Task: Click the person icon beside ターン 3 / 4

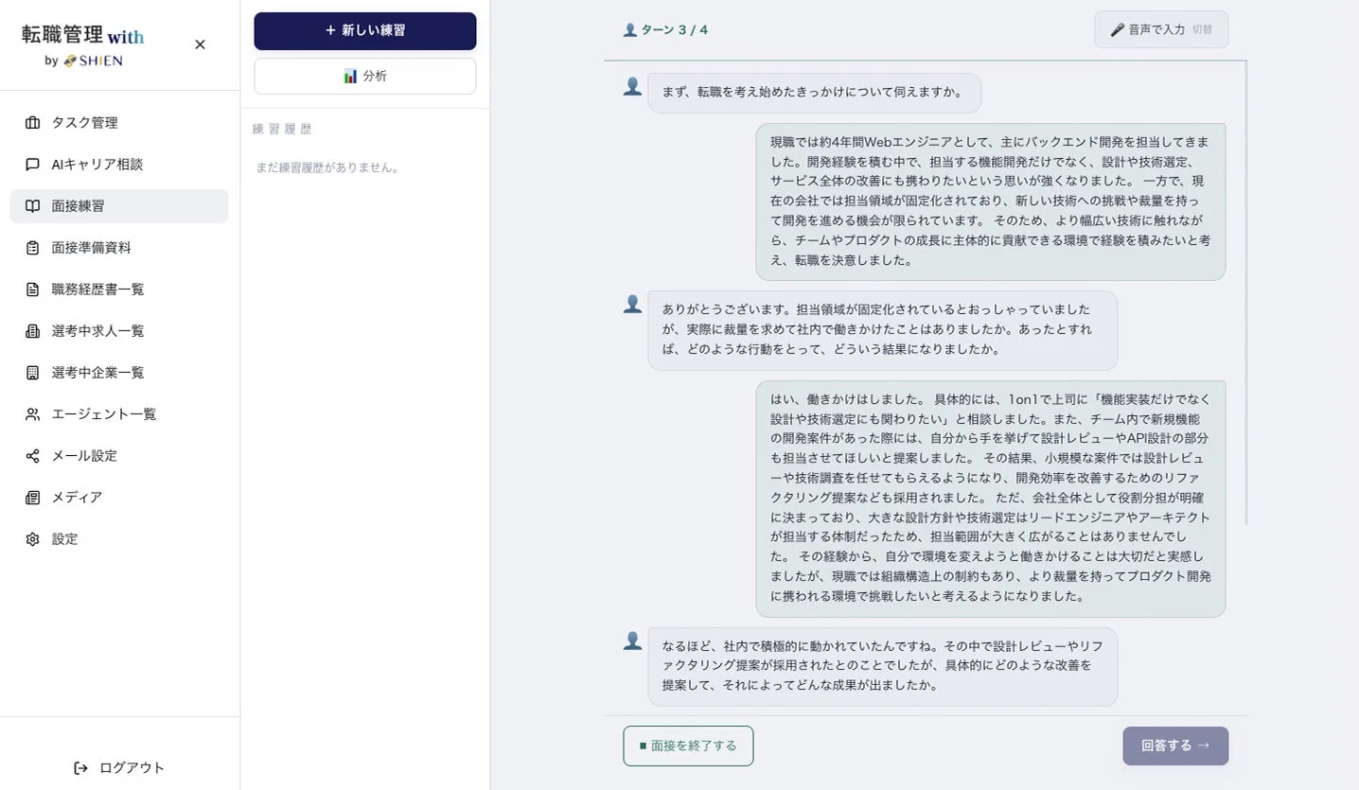Action: pyautogui.click(x=630, y=30)
